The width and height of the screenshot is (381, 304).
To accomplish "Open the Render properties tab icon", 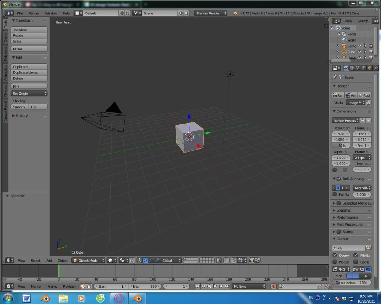I will point(346,68).
